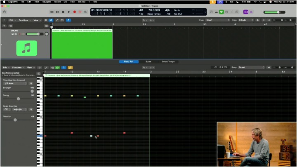The height and width of the screenshot is (167, 297).
Task: Open the Drag mode X-Fade dropdown
Action: (246, 20)
